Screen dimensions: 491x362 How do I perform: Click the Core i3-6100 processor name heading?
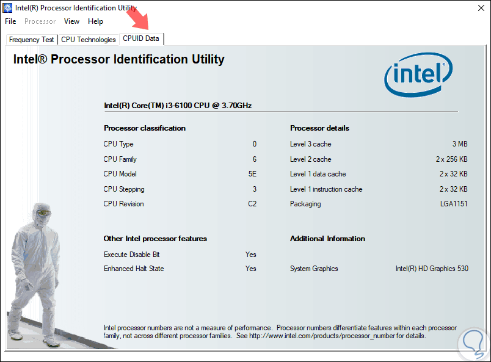178,106
